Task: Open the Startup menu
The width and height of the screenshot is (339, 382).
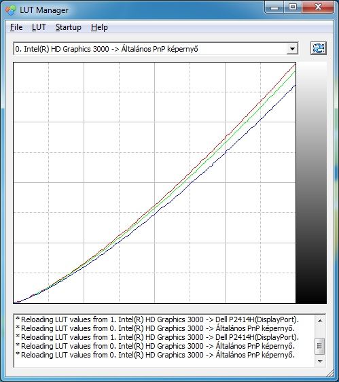Action: [69, 27]
